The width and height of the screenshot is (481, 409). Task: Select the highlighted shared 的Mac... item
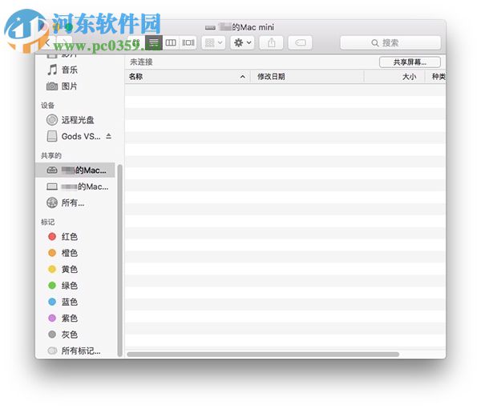pyautogui.click(x=75, y=170)
